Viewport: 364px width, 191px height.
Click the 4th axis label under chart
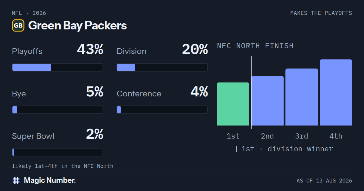click(x=336, y=136)
